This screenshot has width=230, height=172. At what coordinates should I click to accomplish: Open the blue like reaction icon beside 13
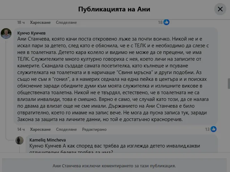(x=214, y=129)
